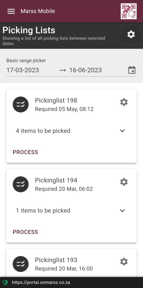The height and width of the screenshot is (288, 143).
Task: Expand the 4 items to be picked chevron
Action: click(122, 131)
